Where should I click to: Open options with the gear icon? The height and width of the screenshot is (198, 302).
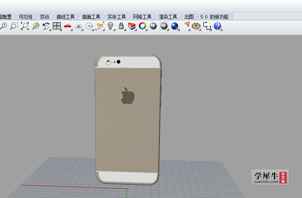tap(196, 26)
